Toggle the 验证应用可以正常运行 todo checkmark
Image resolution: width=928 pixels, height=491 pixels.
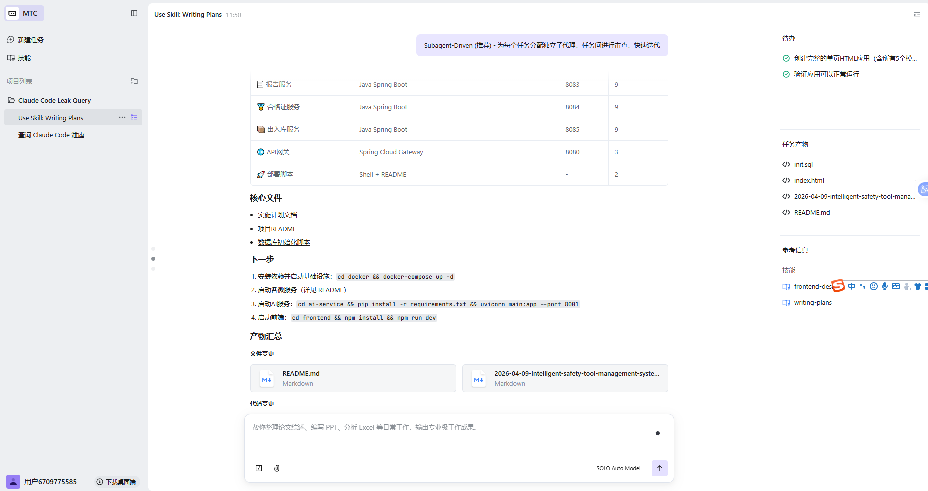pos(786,74)
